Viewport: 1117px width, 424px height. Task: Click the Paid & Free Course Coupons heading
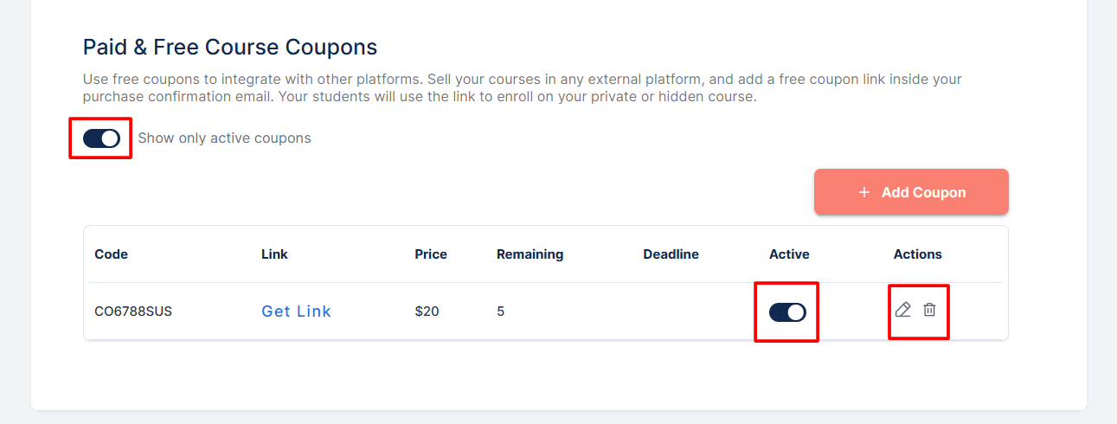click(x=230, y=47)
